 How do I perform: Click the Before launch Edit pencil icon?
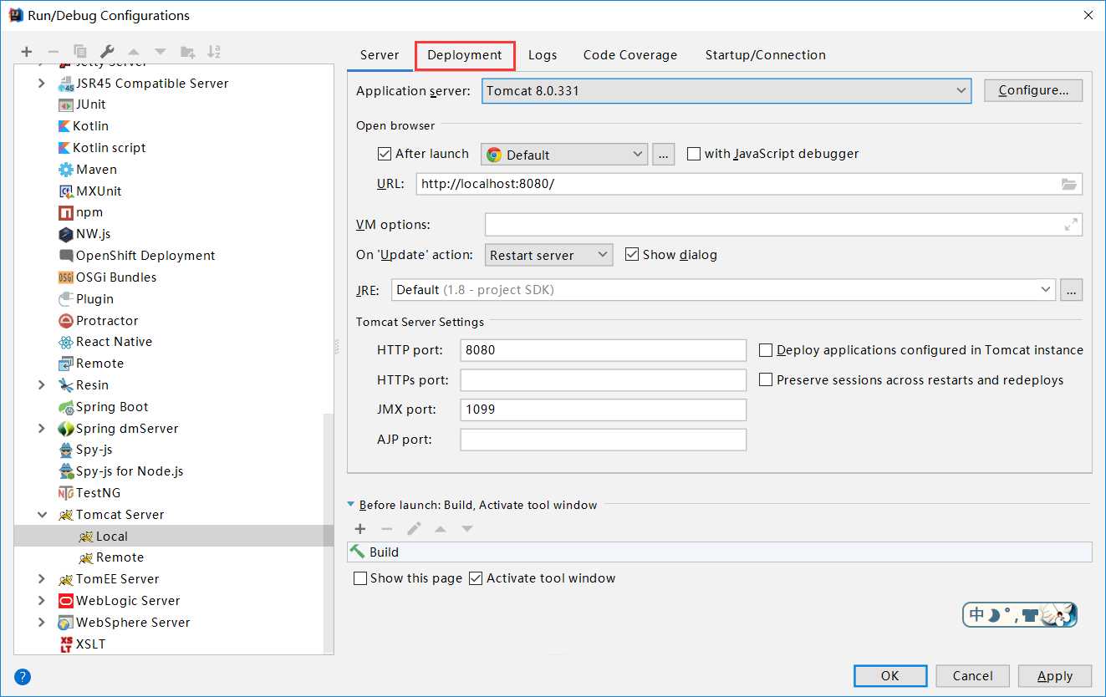(414, 529)
